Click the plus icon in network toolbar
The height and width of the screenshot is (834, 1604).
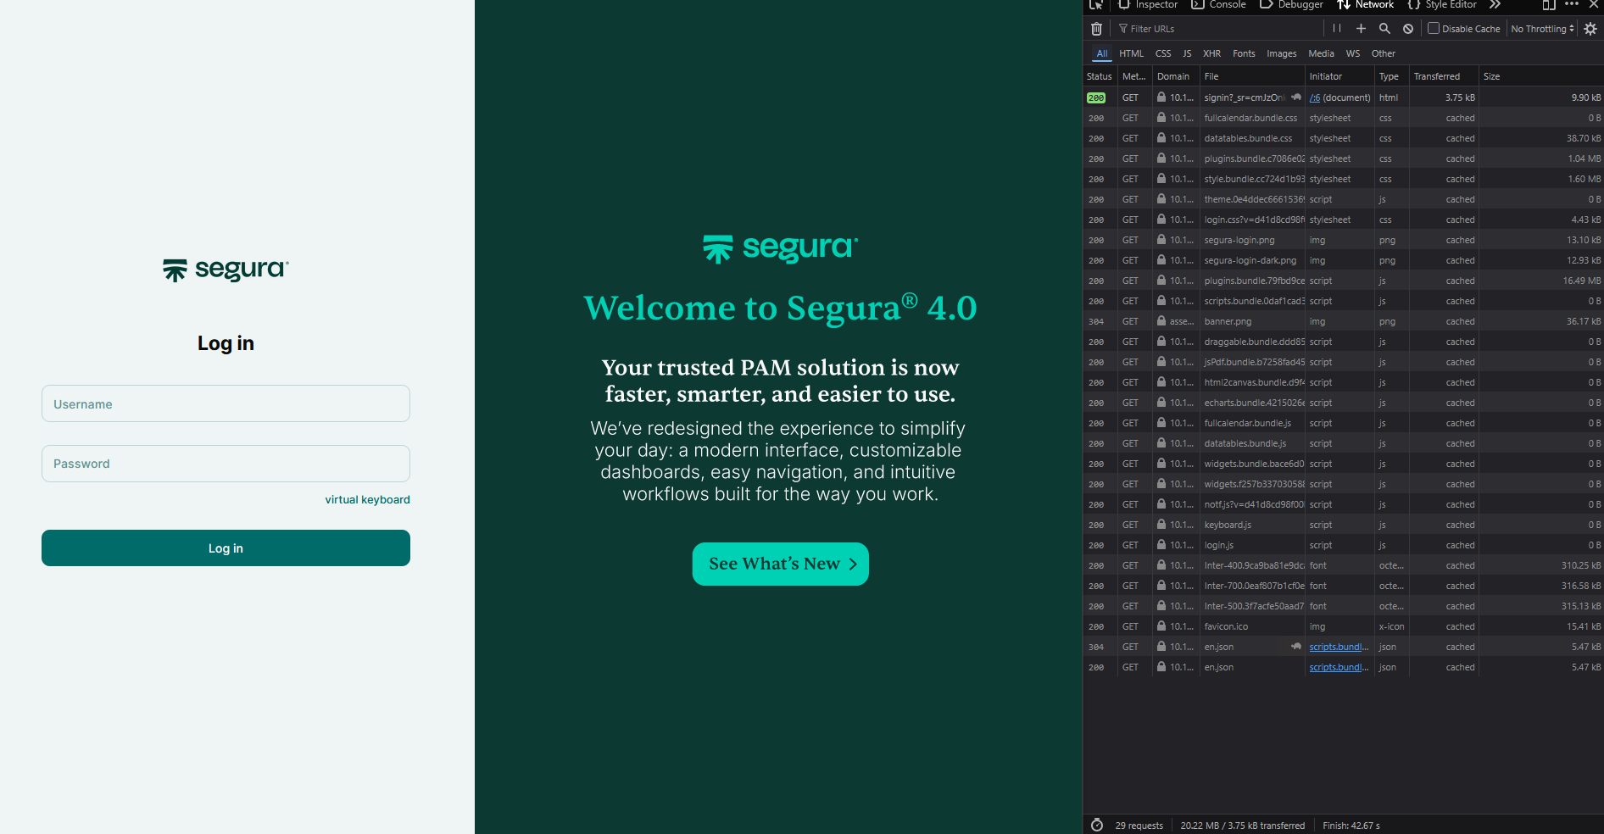pyautogui.click(x=1361, y=29)
